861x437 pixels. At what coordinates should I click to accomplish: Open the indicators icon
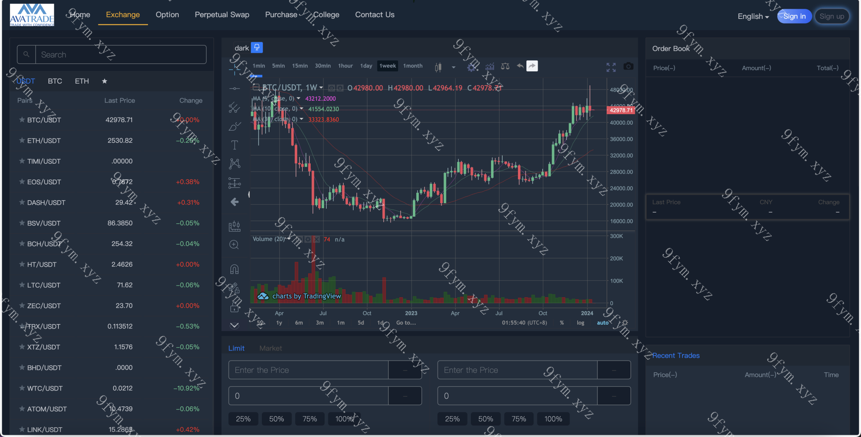(x=490, y=67)
